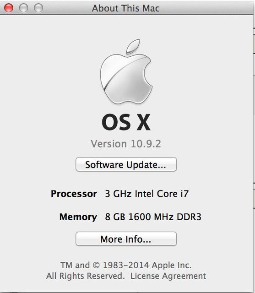Click the All Rights Reserved text
The height and width of the screenshot is (293, 255).
85,276
